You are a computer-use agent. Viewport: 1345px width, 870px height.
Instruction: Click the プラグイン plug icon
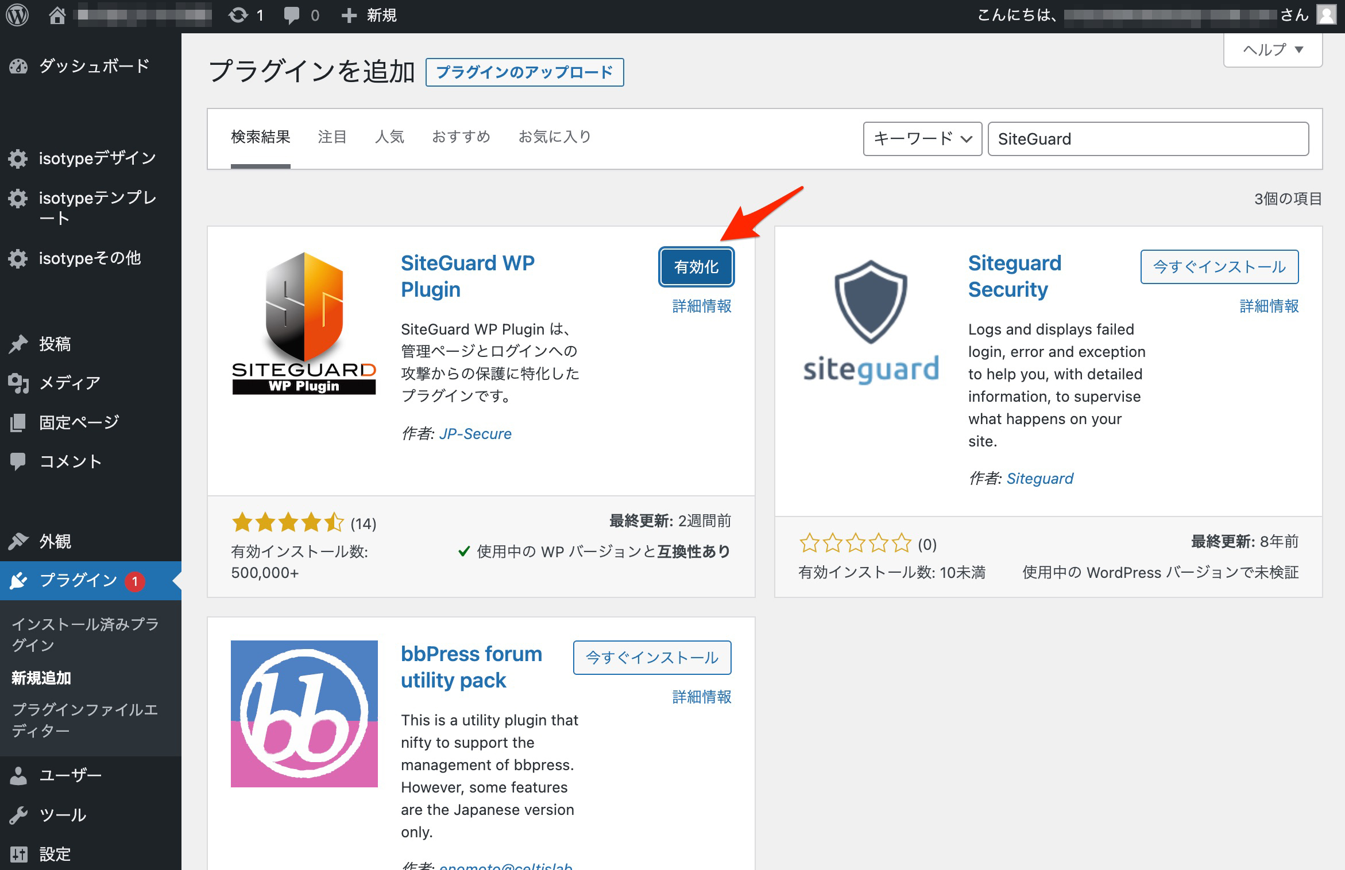pyautogui.click(x=18, y=581)
